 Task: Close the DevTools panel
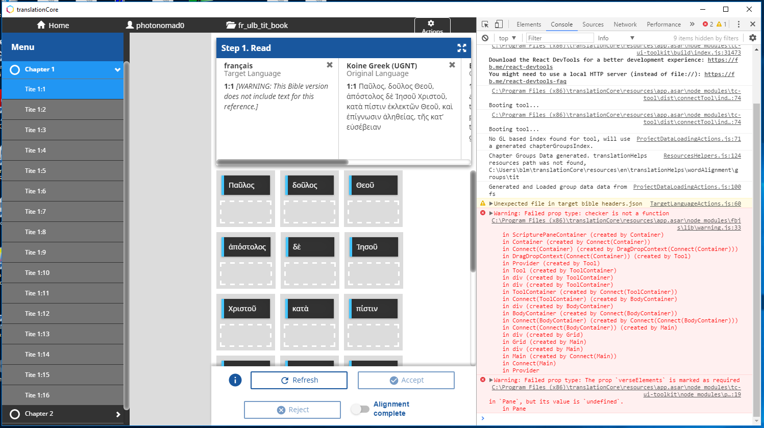(x=753, y=24)
